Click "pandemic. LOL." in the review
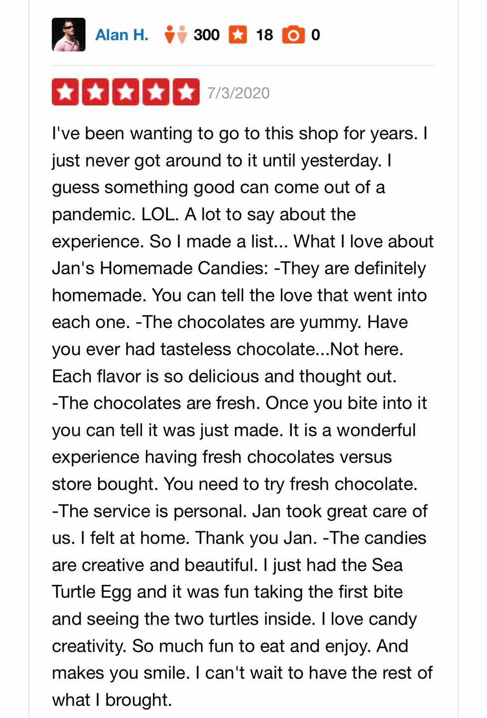 116,214
